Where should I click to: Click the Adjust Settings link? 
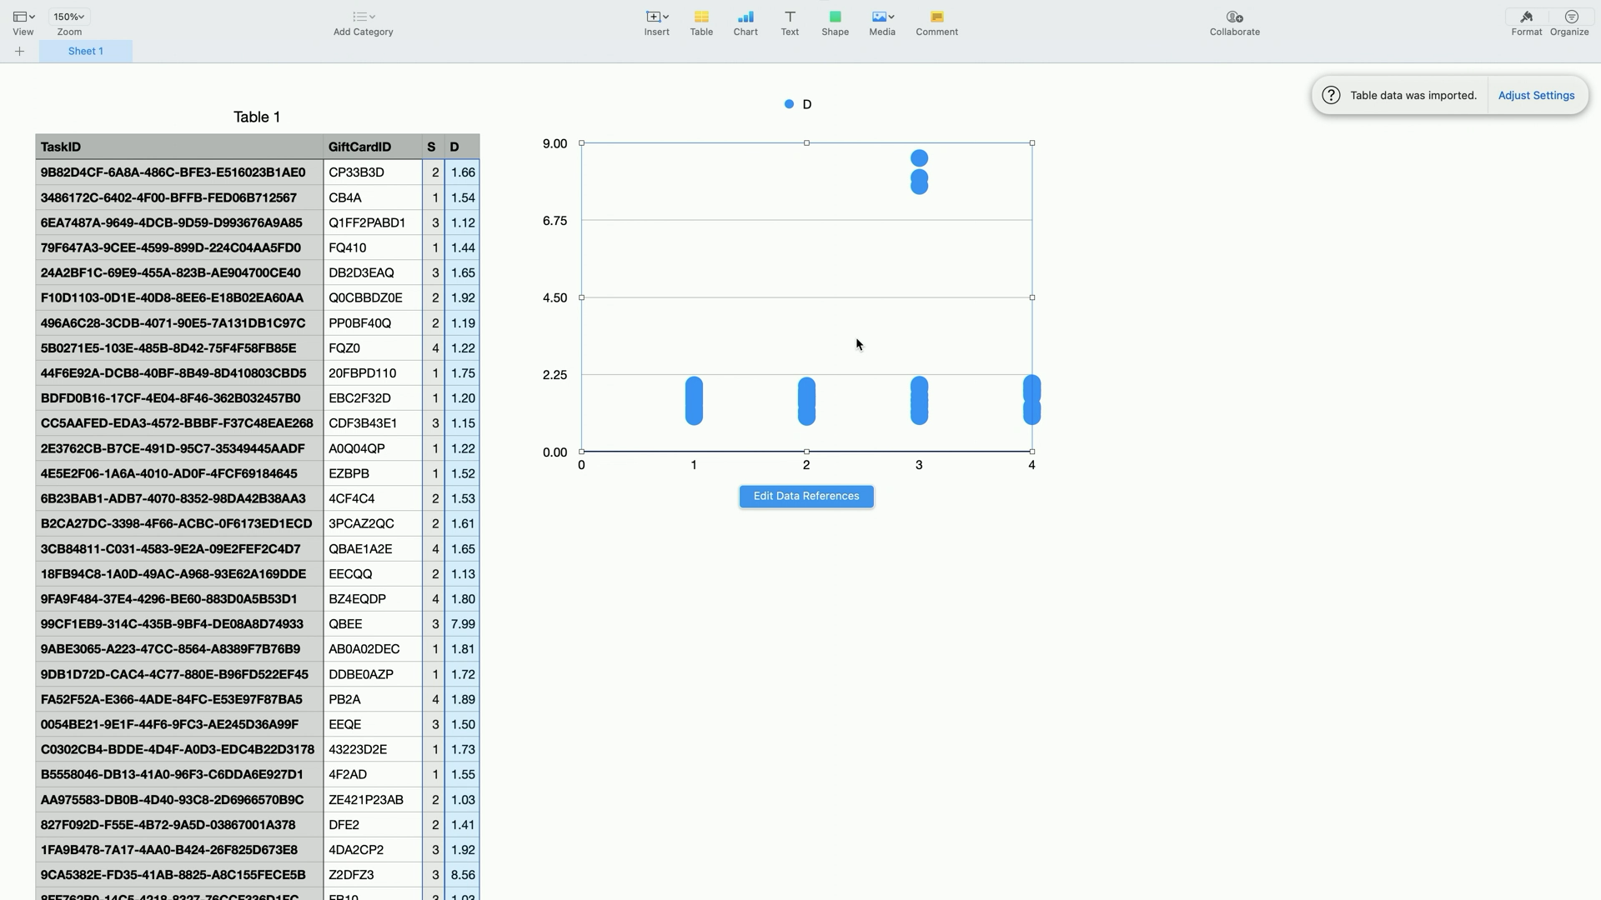1536,96
